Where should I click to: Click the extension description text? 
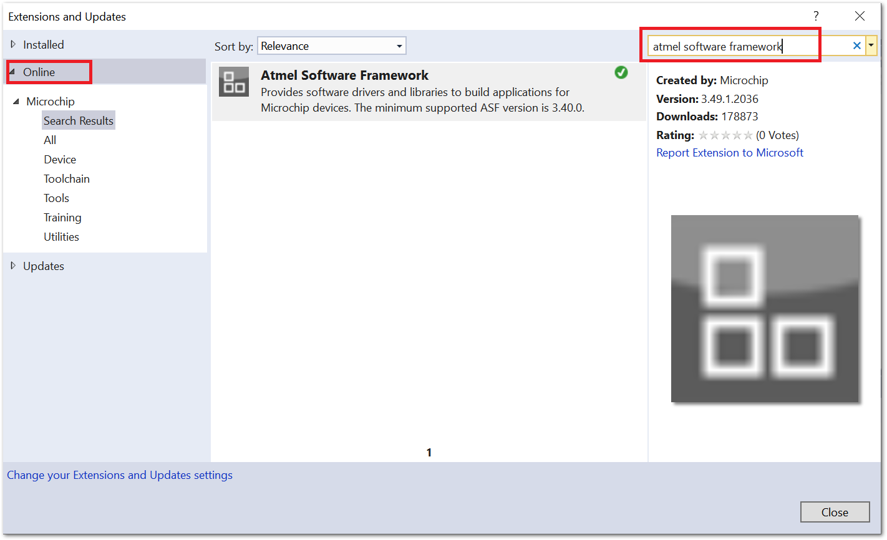tap(423, 100)
